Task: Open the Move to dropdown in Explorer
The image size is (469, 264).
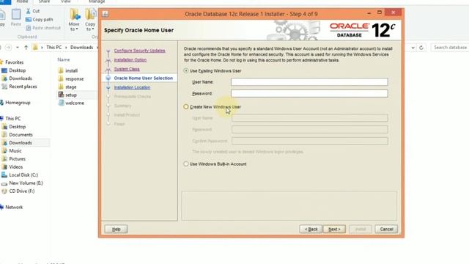Action: [74, 20]
